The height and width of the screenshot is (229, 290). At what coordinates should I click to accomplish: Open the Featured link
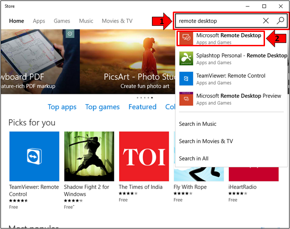(x=142, y=107)
